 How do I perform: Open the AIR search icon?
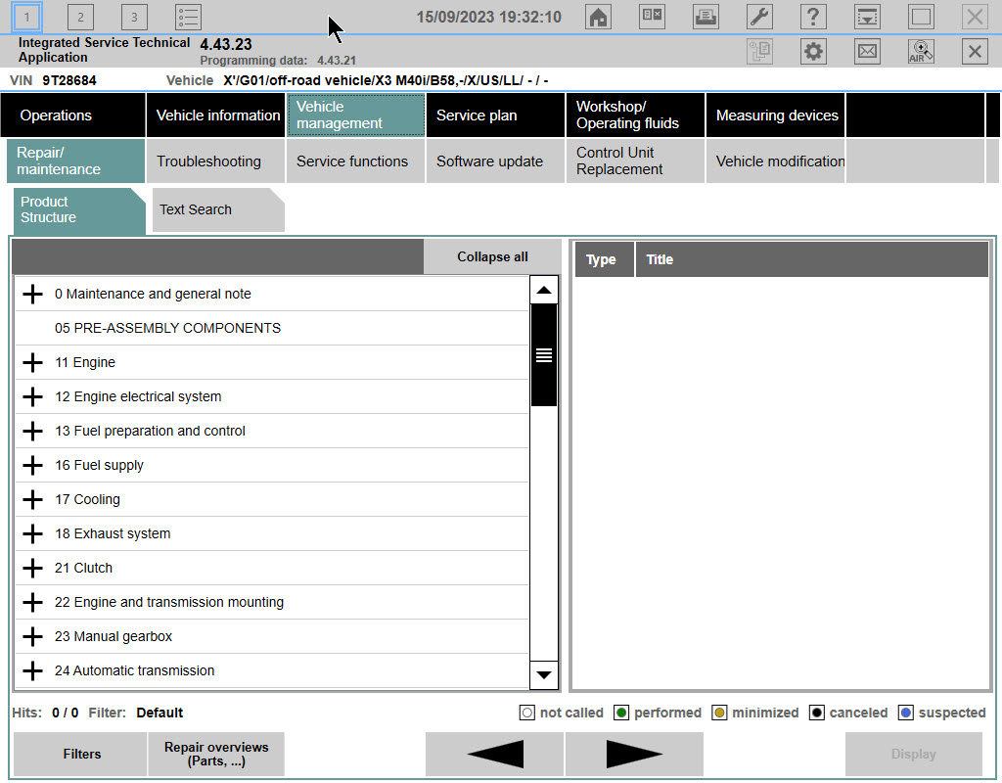pyautogui.click(x=921, y=51)
